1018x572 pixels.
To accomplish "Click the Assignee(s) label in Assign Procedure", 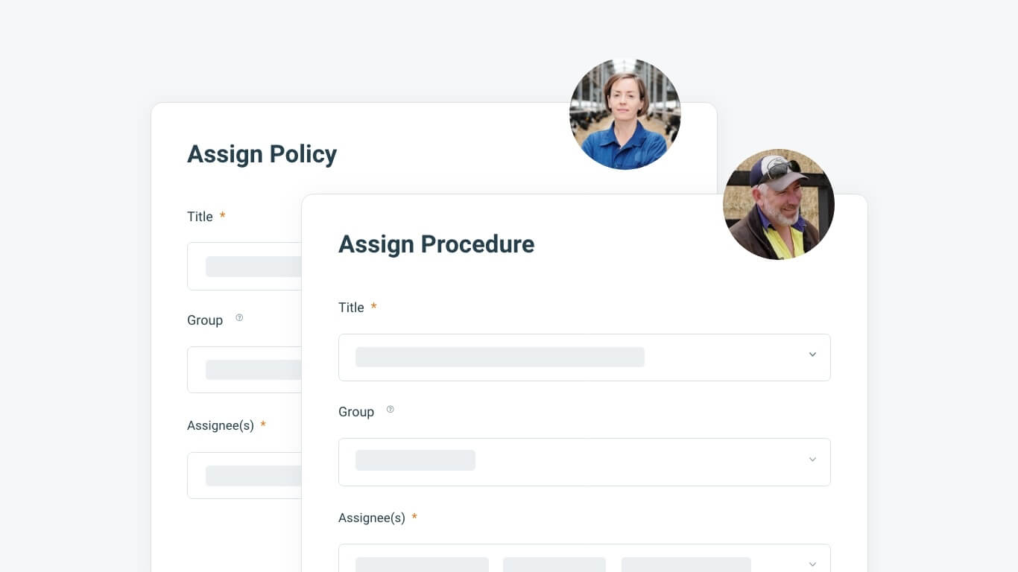I will (371, 518).
